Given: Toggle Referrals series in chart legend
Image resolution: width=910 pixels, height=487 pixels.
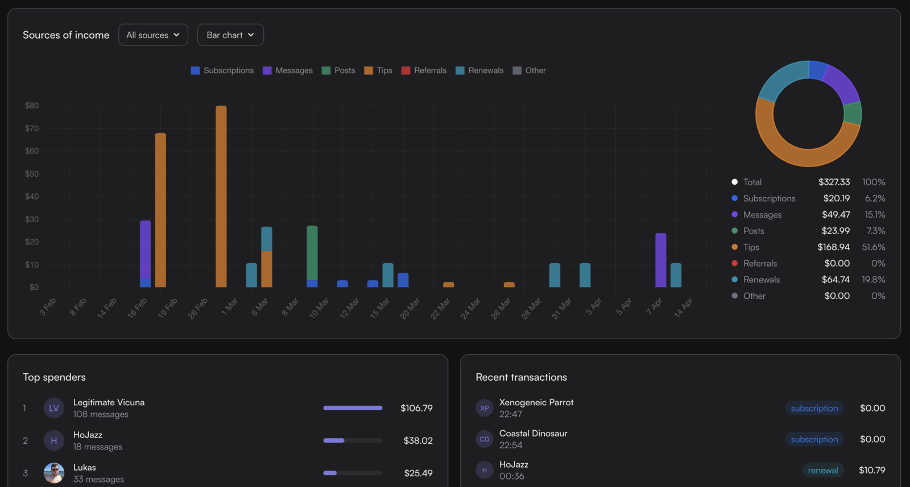Looking at the screenshot, I should click(424, 70).
